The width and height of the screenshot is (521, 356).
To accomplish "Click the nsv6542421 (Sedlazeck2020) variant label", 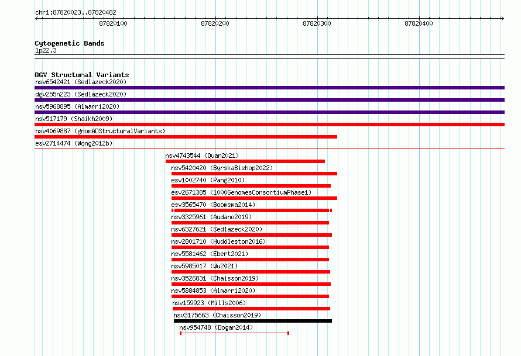I will tap(81, 82).
